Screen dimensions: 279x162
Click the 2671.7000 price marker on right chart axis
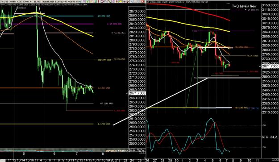(270, 66)
